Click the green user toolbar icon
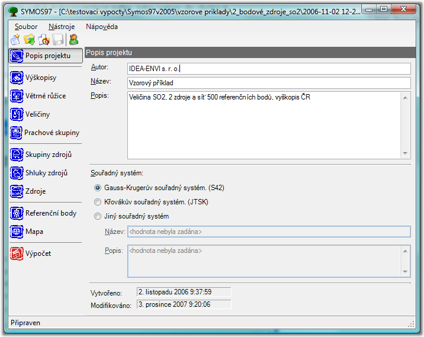The width and height of the screenshot is (424, 337). click(x=73, y=40)
